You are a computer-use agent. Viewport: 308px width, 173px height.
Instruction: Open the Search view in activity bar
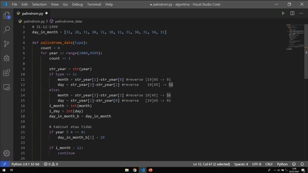(6, 29)
